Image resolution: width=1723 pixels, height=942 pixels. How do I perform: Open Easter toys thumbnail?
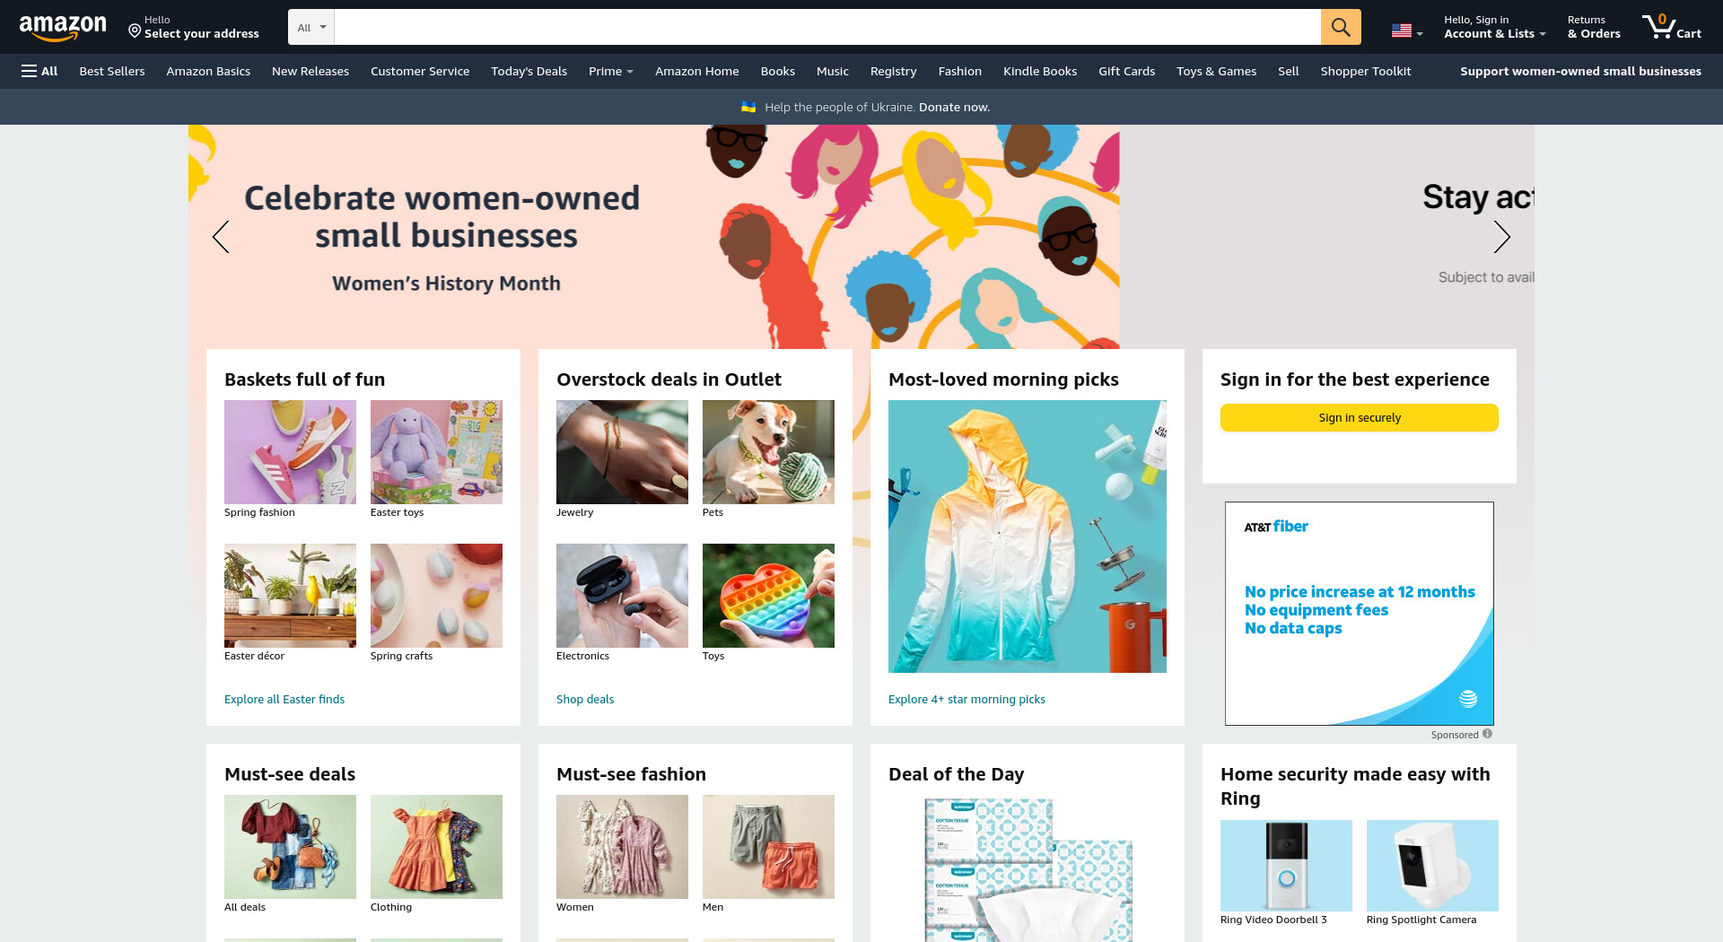tap(436, 452)
